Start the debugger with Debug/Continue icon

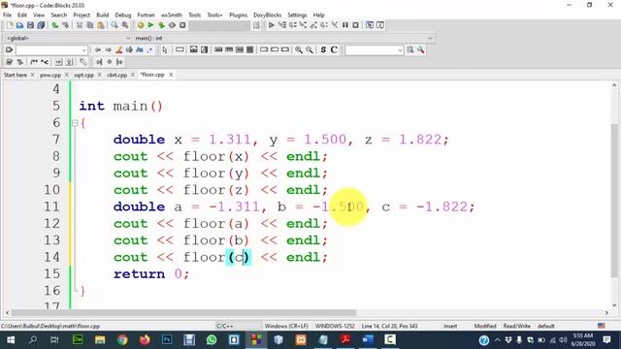coord(272,25)
